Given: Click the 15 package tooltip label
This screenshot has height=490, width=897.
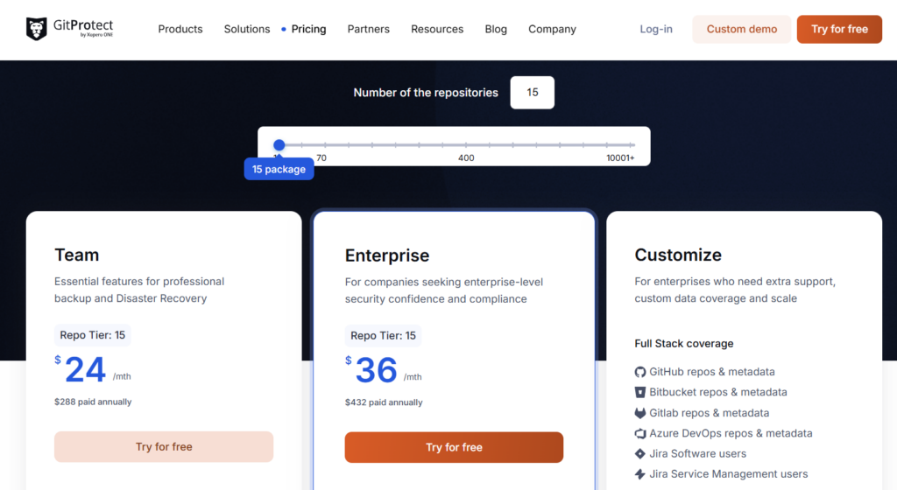Looking at the screenshot, I should click(279, 169).
